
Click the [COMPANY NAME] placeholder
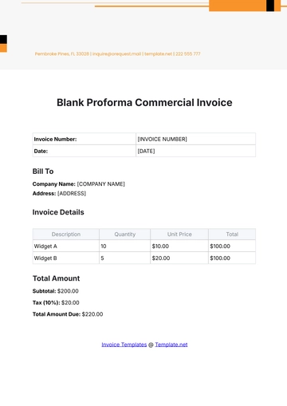(x=101, y=184)
